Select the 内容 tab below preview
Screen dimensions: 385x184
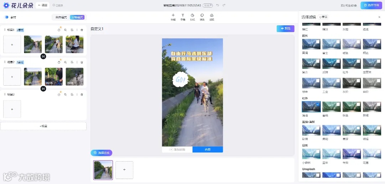pyautogui.click(x=207, y=149)
